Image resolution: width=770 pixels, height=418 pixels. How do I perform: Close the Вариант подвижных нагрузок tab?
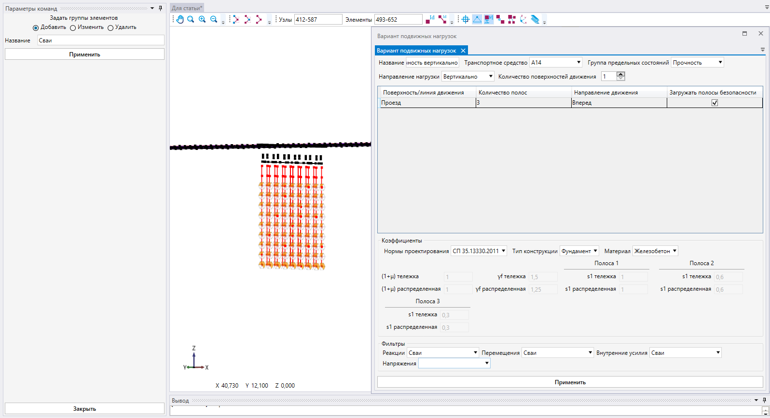(x=463, y=51)
